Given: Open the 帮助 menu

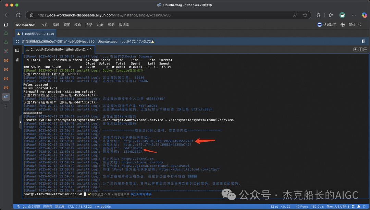Looking at the screenshot, I should (x=111, y=25).
